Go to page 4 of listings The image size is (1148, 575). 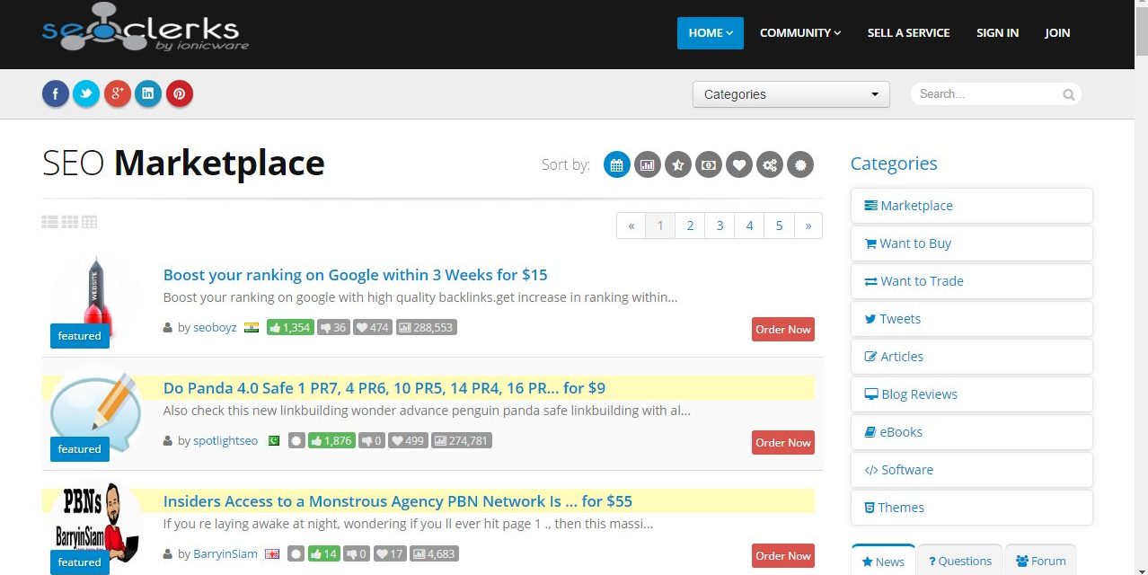749,226
